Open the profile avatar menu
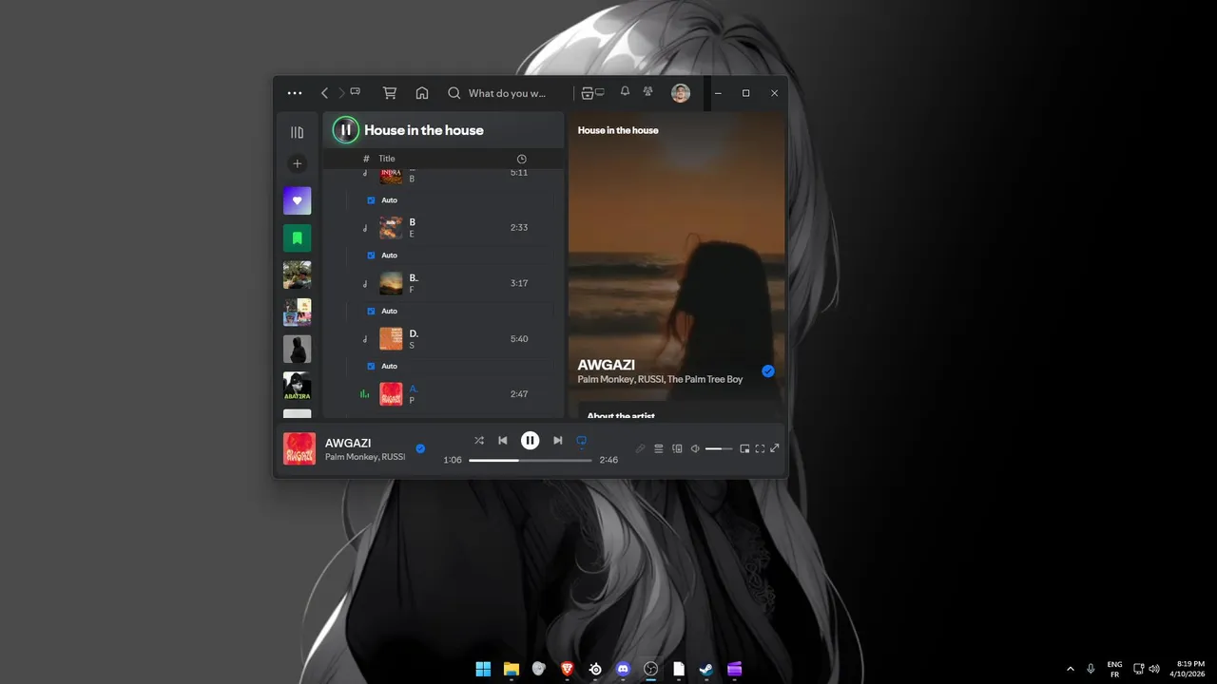The image size is (1217, 684). (x=681, y=93)
